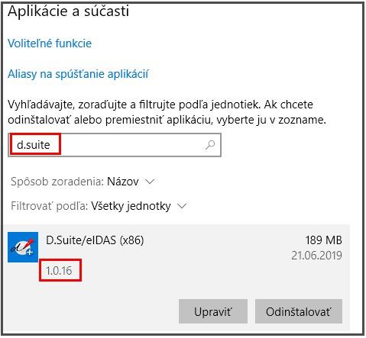Screen dimensions: 366x338
Task: Click the version number 1.0.16
Action: point(59,271)
